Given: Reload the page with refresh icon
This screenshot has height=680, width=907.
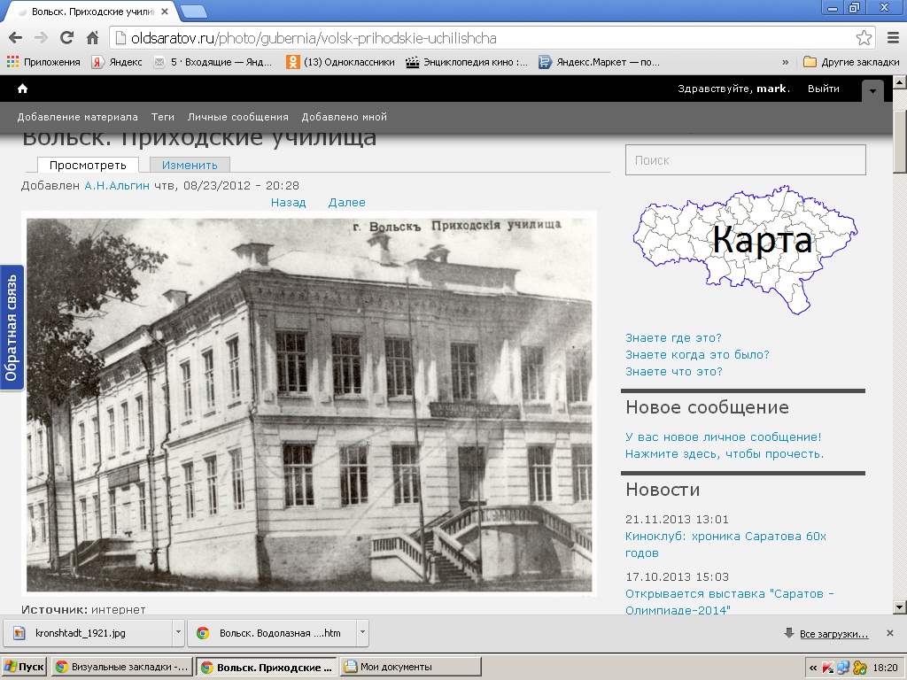Looking at the screenshot, I should point(66,38).
